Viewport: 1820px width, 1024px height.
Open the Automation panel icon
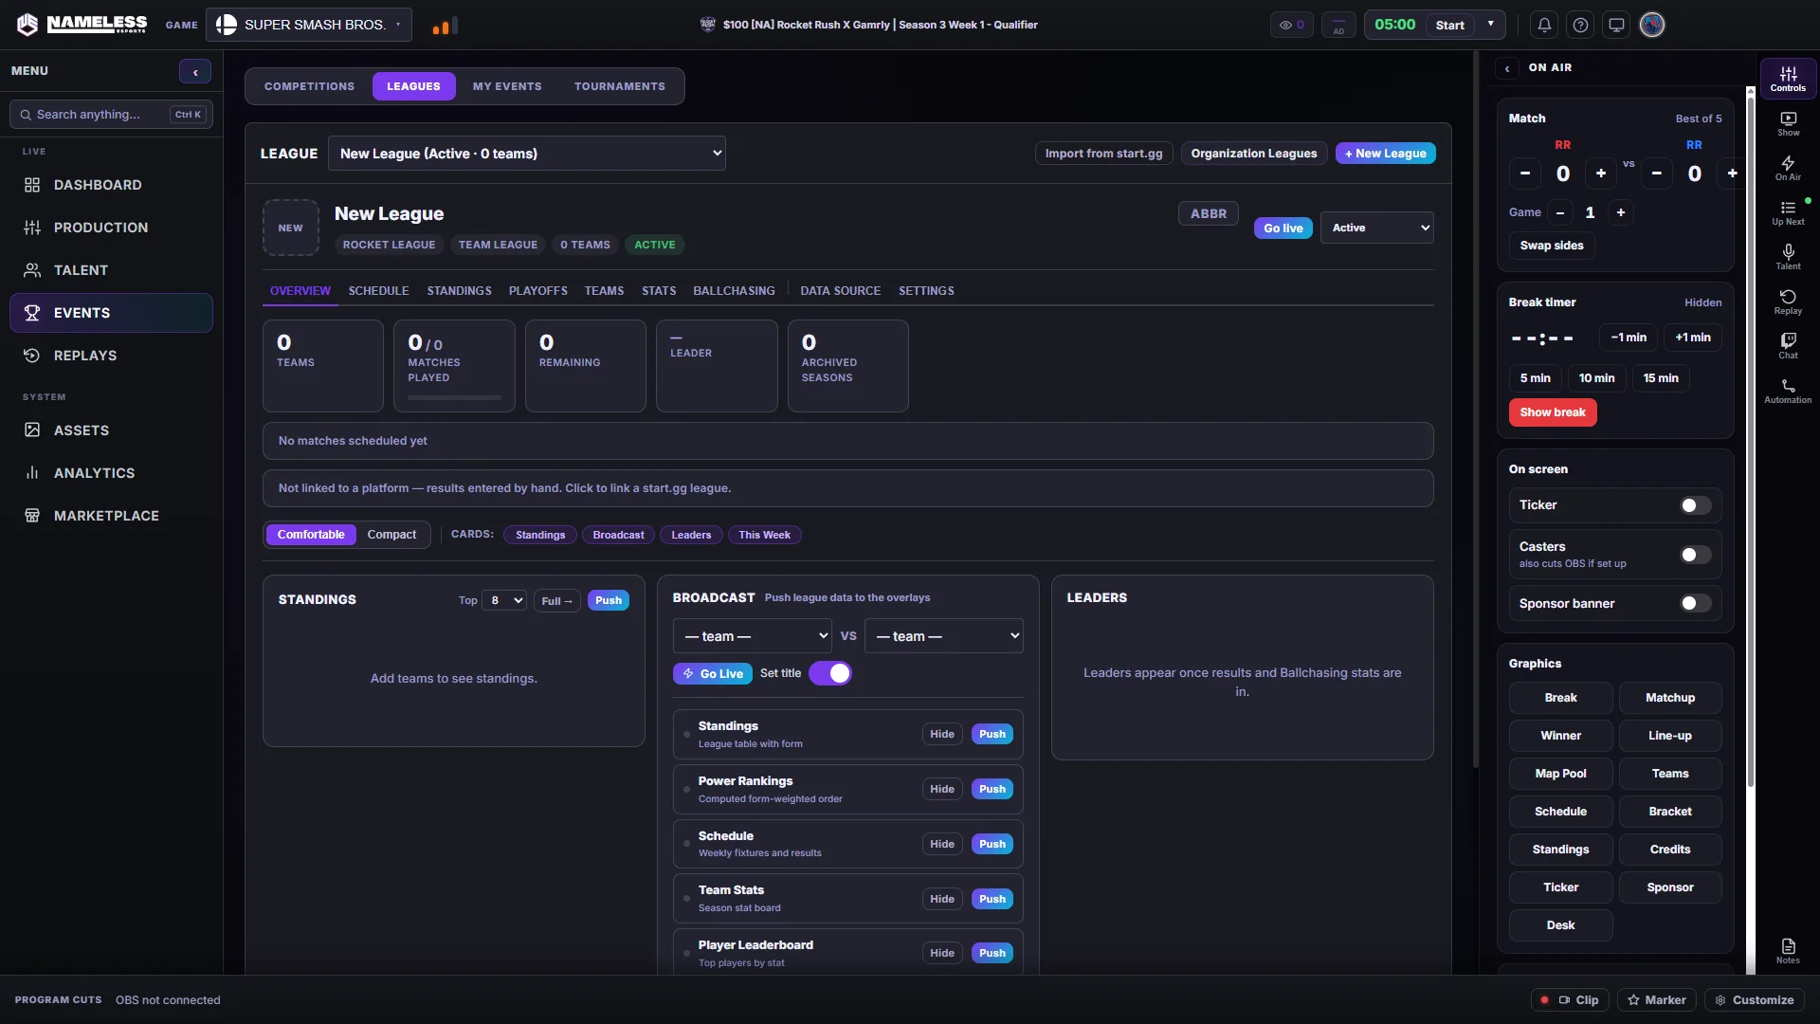tap(1788, 391)
